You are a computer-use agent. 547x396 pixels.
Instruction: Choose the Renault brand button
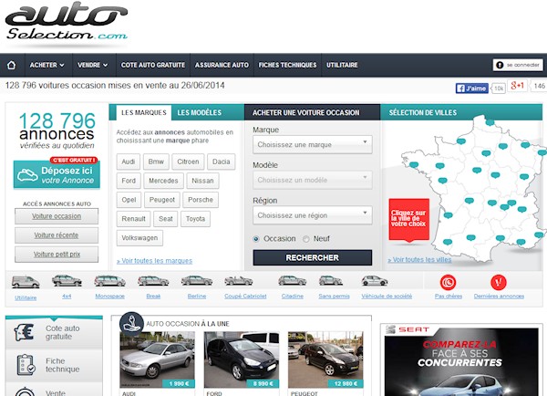coord(134,219)
